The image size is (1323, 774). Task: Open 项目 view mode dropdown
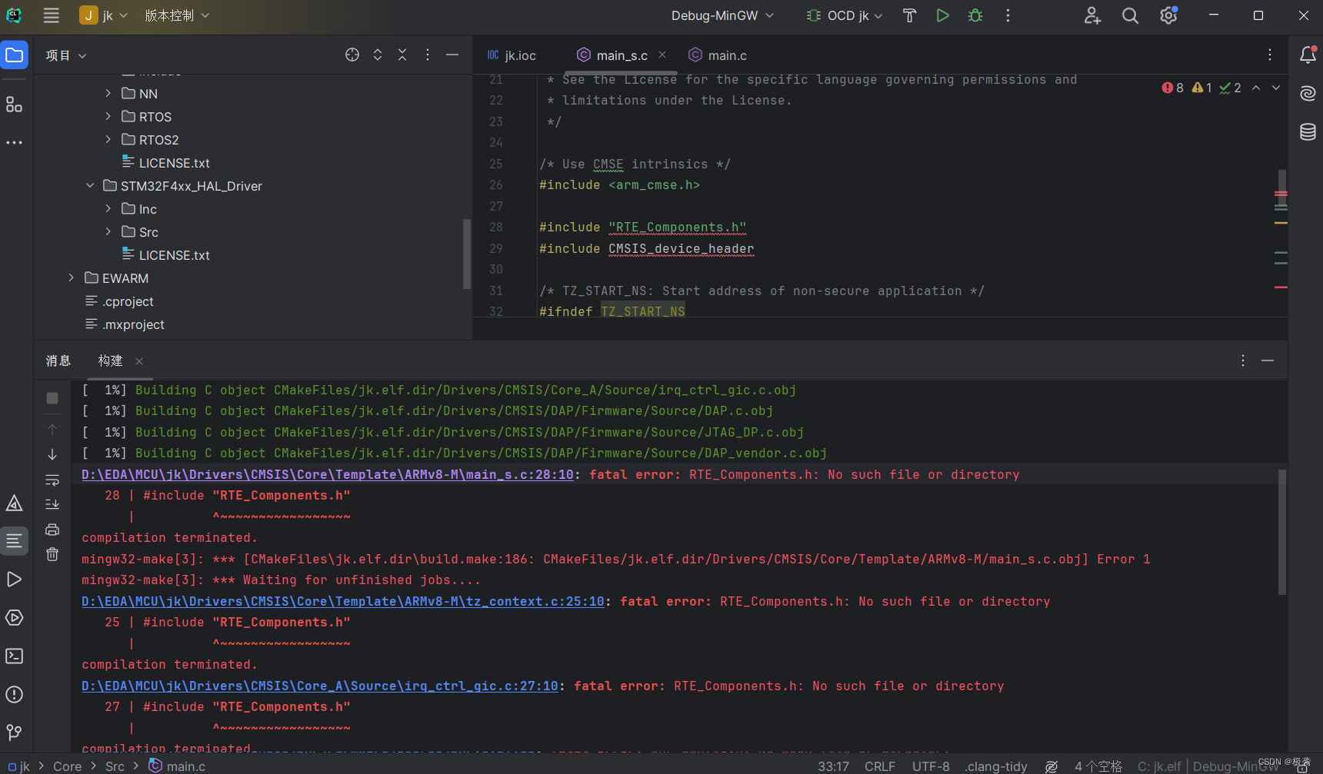(65, 55)
